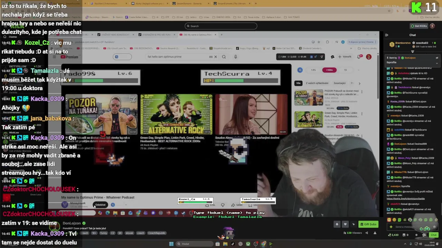This screenshot has height=248, width=442.
Task: Open POZOR na tuňáka sidebar video thumbnail
Action: click(309, 98)
